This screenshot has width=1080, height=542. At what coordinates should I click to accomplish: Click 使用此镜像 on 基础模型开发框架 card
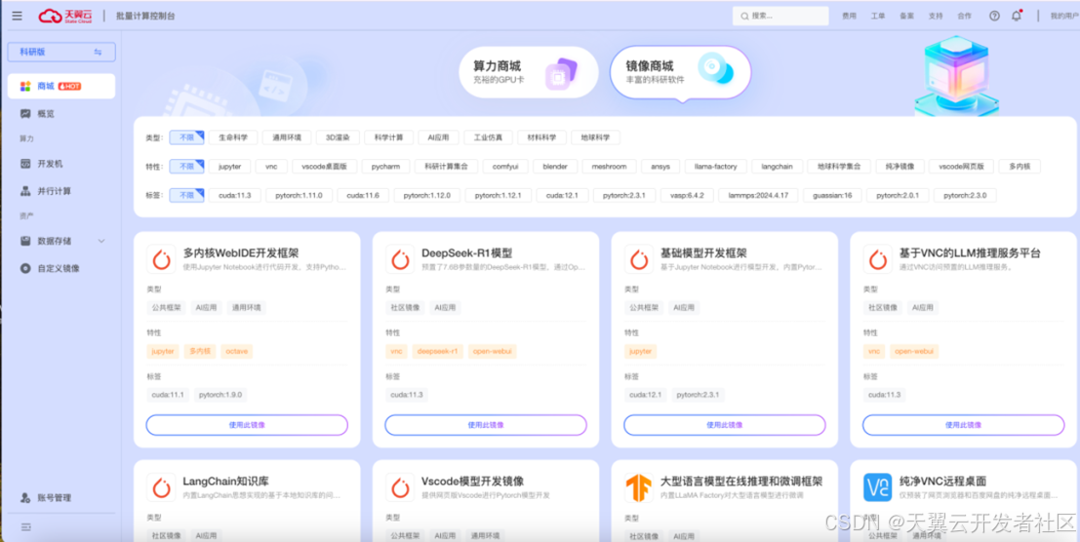tap(725, 425)
